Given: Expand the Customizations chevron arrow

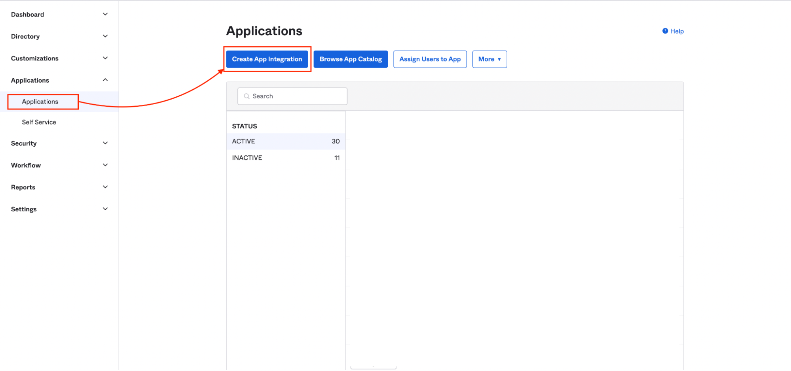Looking at the screenshot, I should (x=105, y=58).
